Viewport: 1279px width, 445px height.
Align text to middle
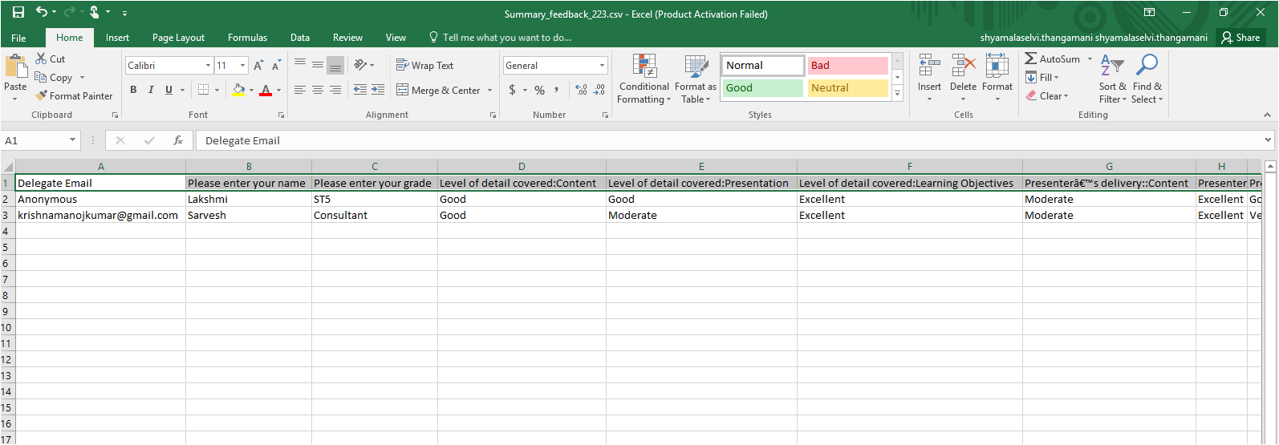coord(318,65)
